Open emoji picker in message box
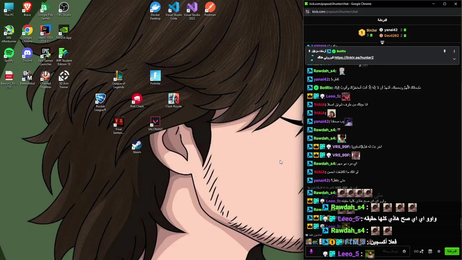Viewport: 462px width, 260px height. tap(404, 251)
